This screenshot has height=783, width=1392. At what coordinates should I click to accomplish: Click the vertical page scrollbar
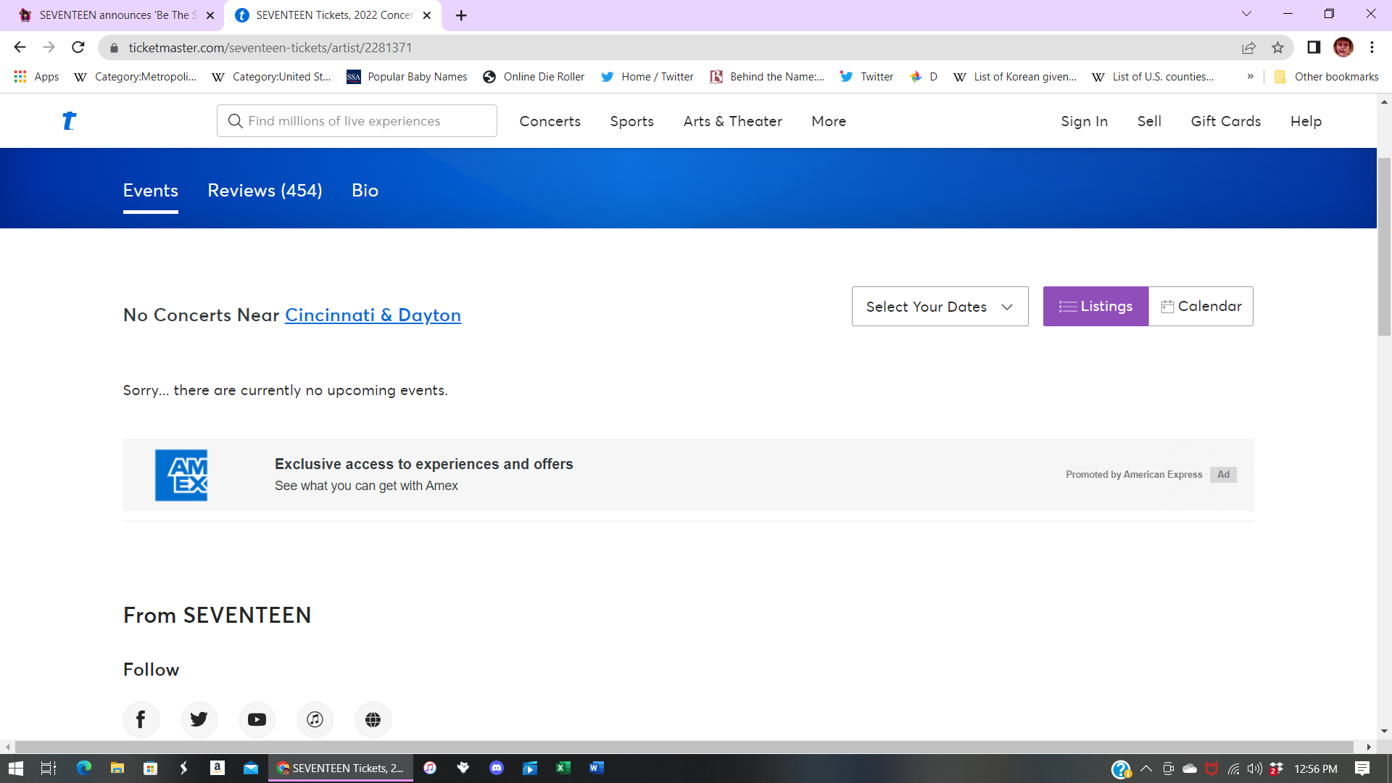1384,246
